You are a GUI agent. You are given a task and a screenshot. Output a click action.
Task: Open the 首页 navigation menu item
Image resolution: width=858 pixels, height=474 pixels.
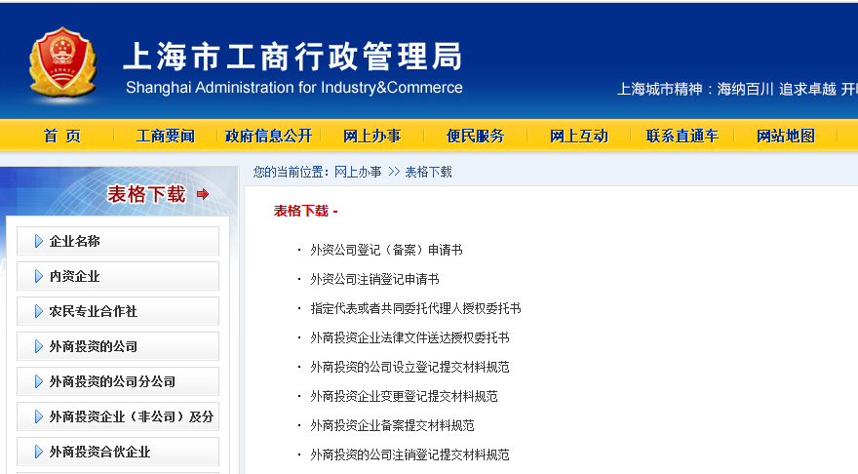click(x=61, y=136)
